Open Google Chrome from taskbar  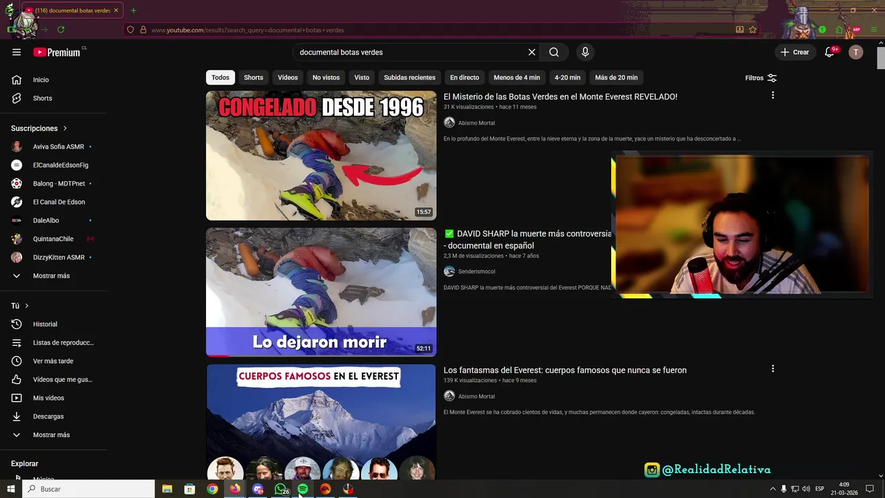tap(212, 489)
